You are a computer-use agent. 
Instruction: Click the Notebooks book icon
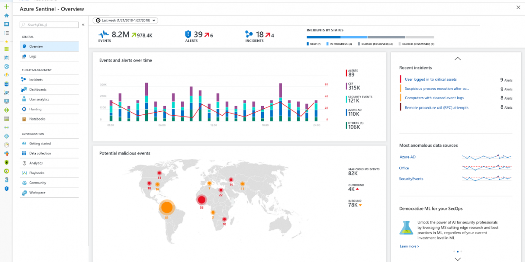coord(24,119)
